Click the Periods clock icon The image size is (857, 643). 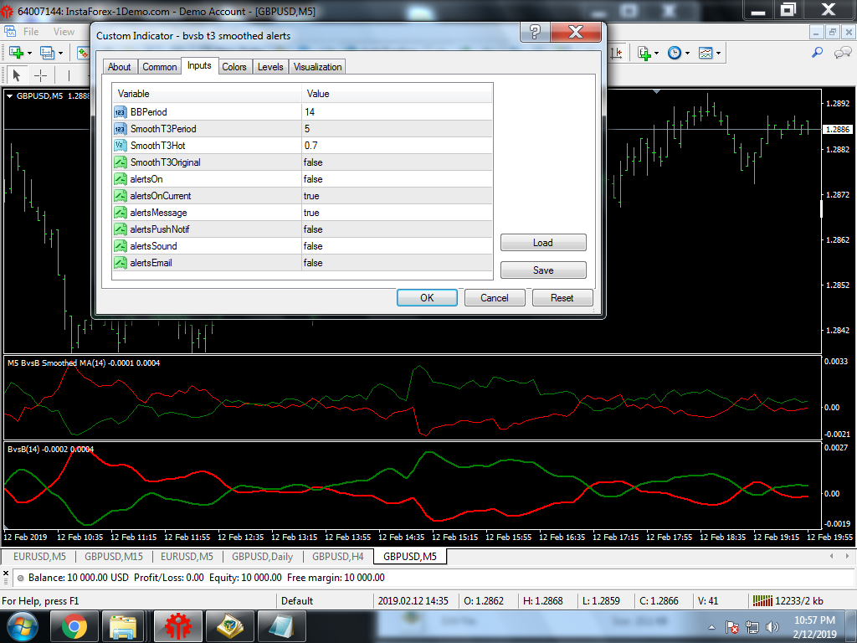pos(674,53)
